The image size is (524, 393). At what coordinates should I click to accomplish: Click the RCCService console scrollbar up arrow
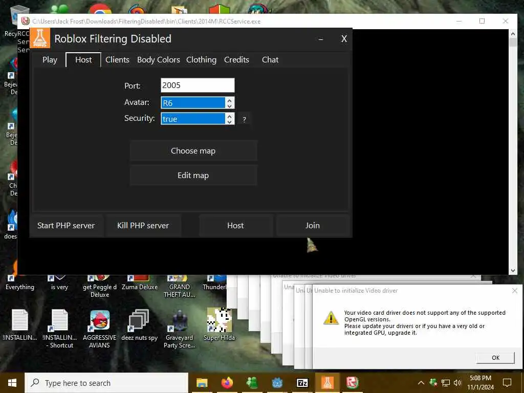(x=513, y=33)
